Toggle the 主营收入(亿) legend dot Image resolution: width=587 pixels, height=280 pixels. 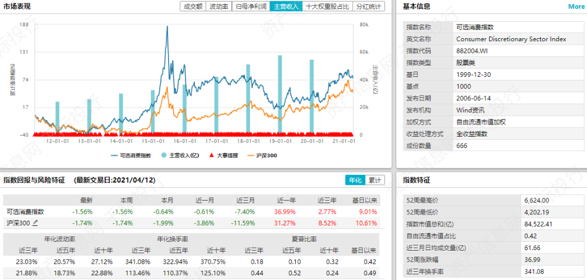tap(164, 156)
